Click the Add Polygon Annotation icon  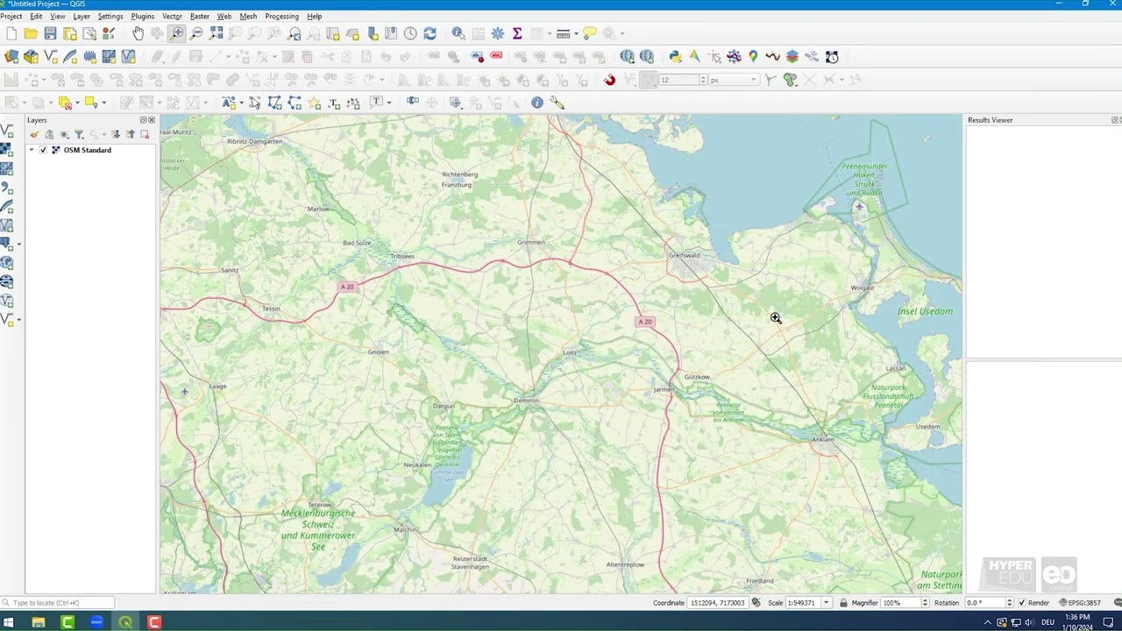coord(274,103)
